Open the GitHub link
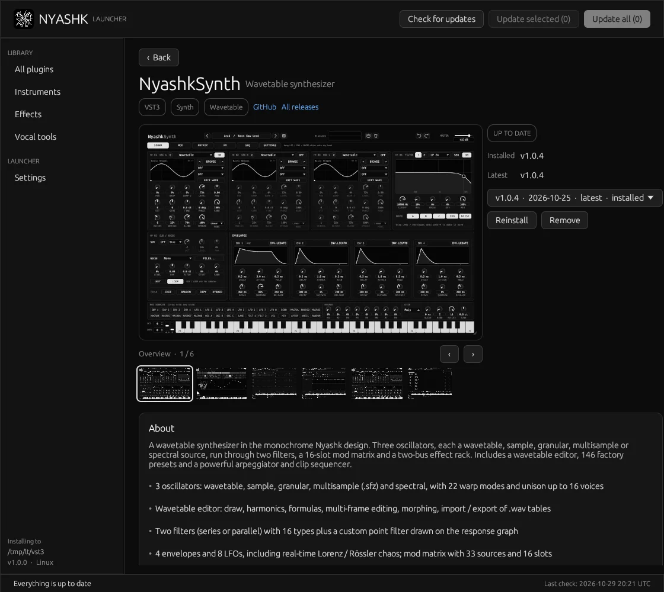The height and width of the screenshot is (592, 664). 264,107
